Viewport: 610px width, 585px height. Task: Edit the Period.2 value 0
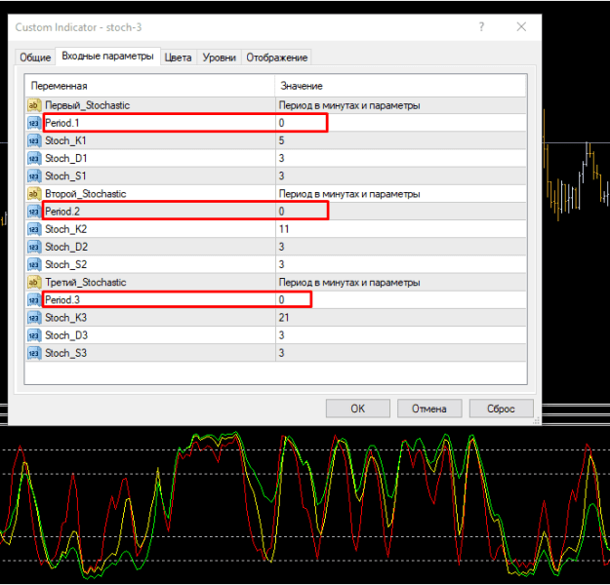401,212
